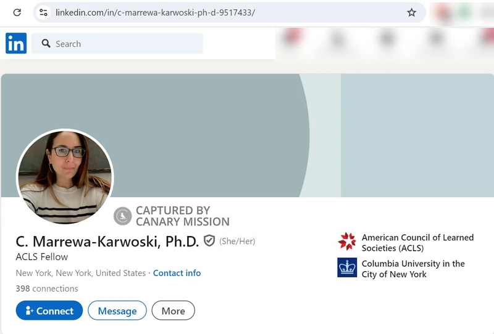Click the browser URL address bar

tap(229, 12)
